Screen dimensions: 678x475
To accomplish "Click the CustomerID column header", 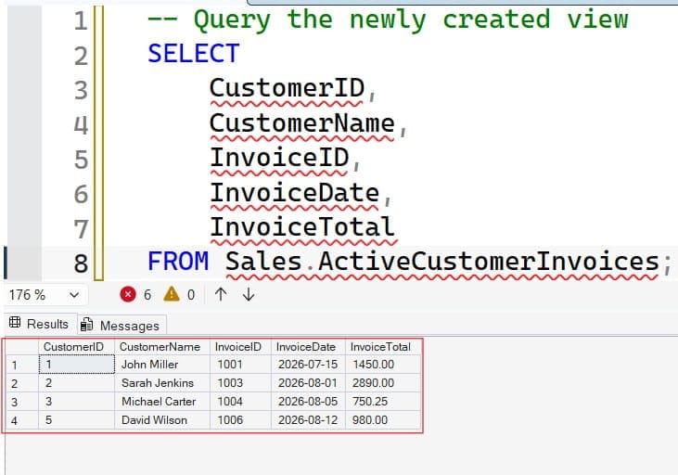I will click(x=76, y=347).
